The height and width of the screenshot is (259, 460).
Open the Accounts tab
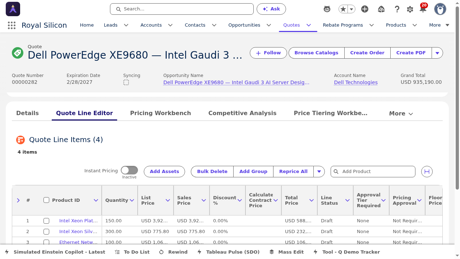(x=151, y=25)
